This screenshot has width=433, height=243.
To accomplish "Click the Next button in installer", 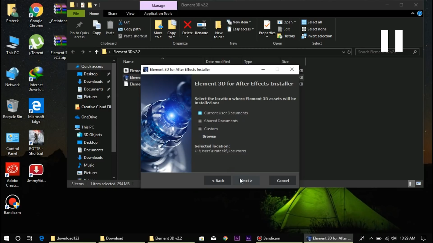I will pyautogui.click(x=246, y=181).
